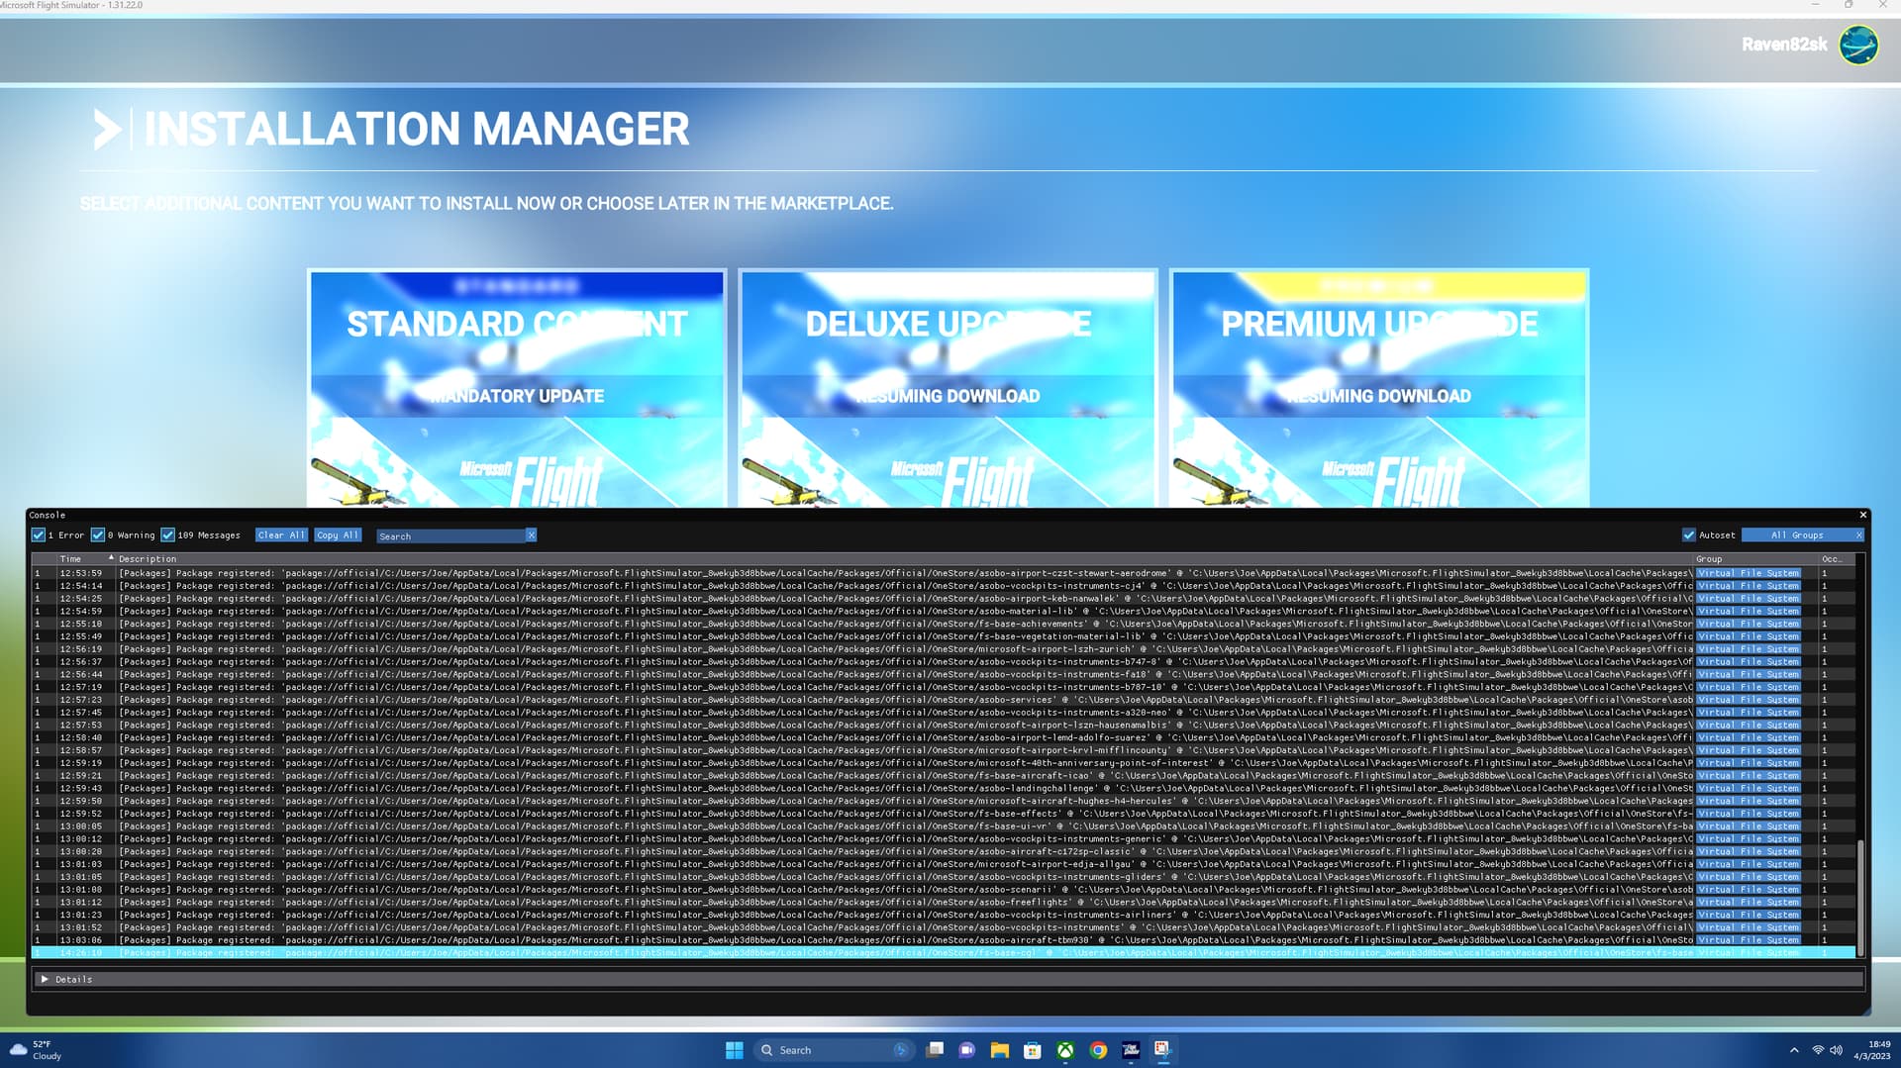This screenshot has height=1068, width=1901.
Task: Select the 12:55:18 fs-base-achievements log row
Action: coord(944,624)
